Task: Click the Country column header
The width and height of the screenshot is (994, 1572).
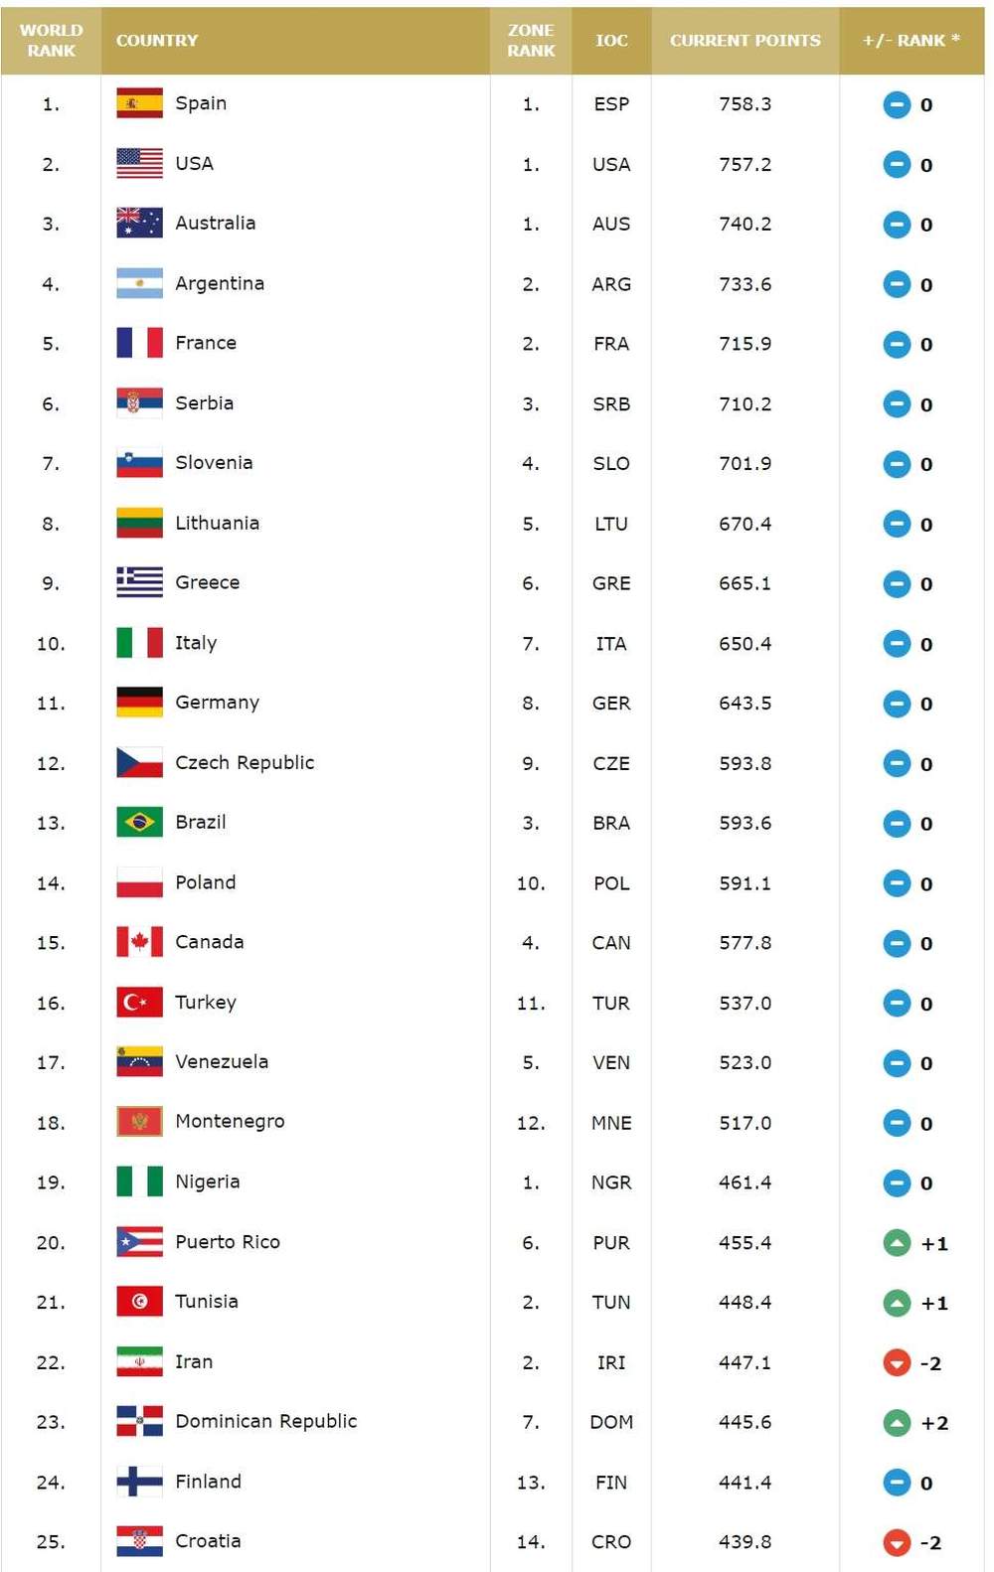Action: (157, 41)
